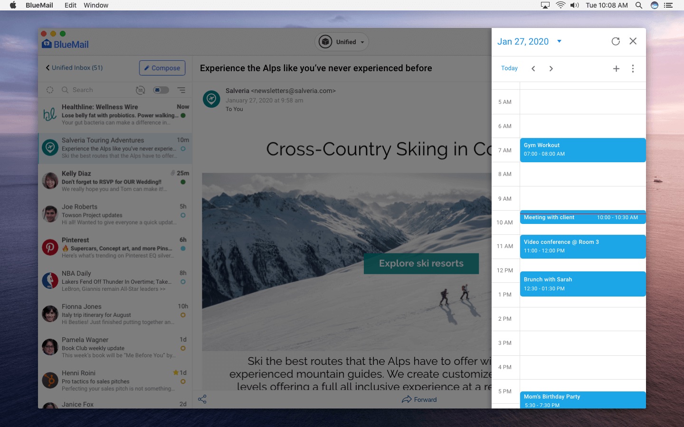684x427 pixels.
Task: Open the Video conference @ Room 3 event
Action: coord(583,246)
